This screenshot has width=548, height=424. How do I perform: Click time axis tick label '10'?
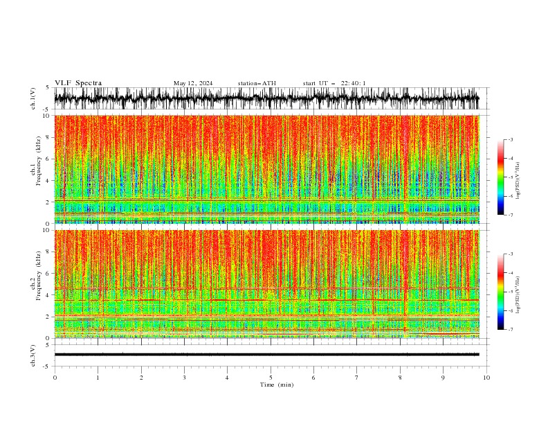pos(486,378)
